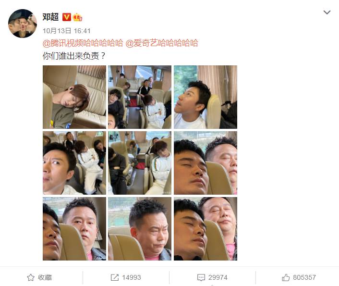This screenshot has height=286, width=339.
Task: Click the 29974 comments count
Action: (x=218, y=277)
